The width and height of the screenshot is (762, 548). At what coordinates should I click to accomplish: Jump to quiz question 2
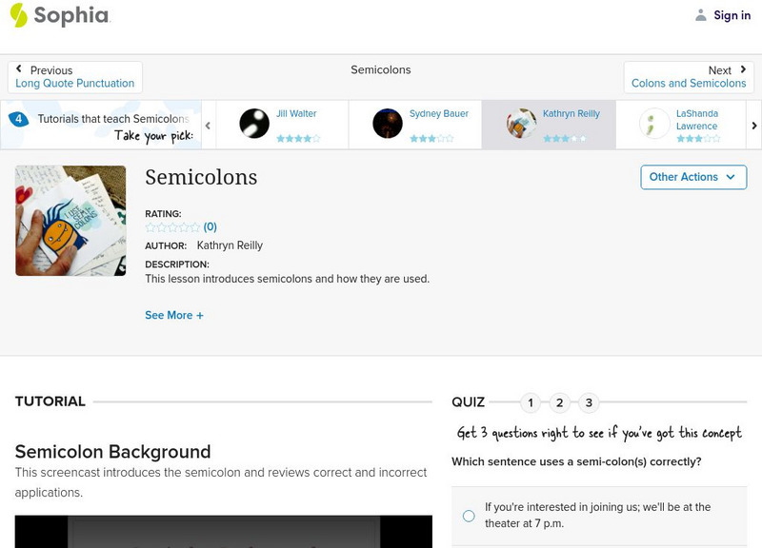click(x=560, y=402)
